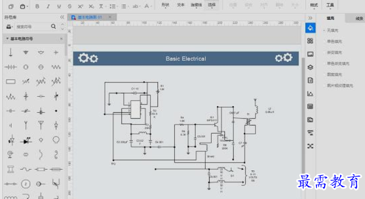Toggle underline text formatting
The height and width of the screenshot is (199, 365).
coord(59,6)
